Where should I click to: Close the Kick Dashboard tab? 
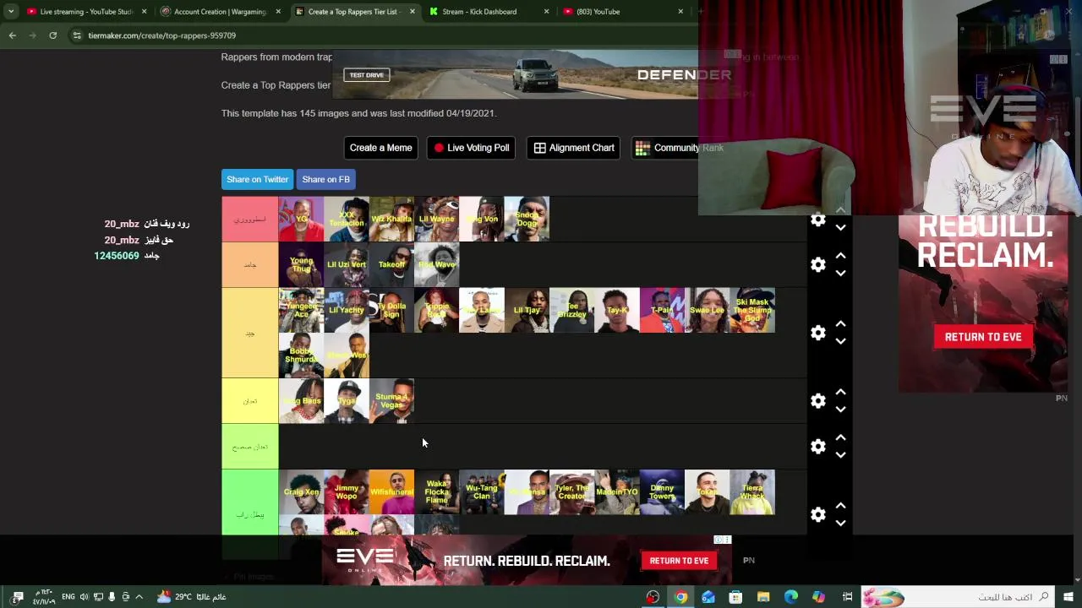tap(546, 12)
